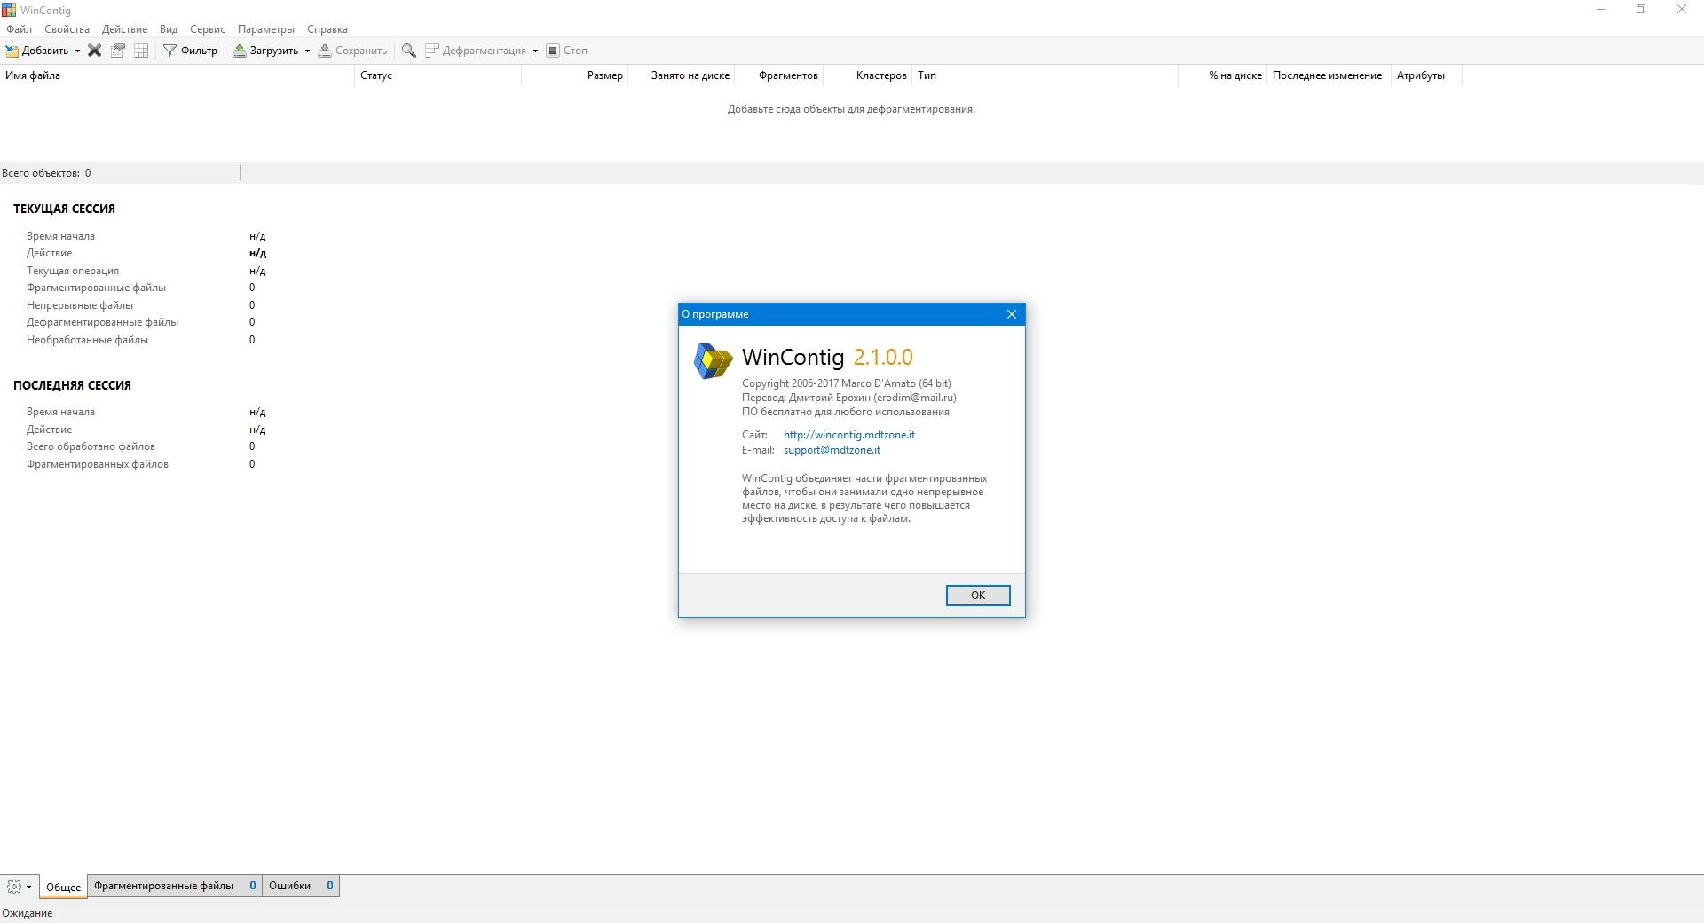Click the Непрерывные файлы label
This screenshot has height=923, width=1704.
80,305
